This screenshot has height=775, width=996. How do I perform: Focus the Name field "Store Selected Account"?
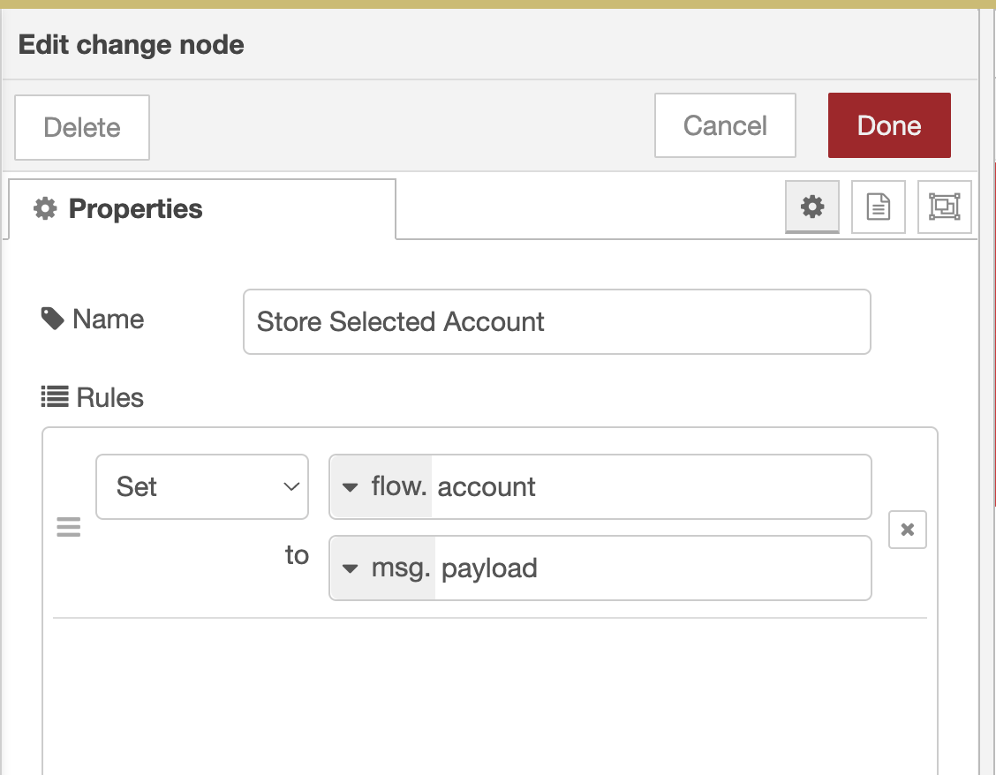tap(556, 321)
